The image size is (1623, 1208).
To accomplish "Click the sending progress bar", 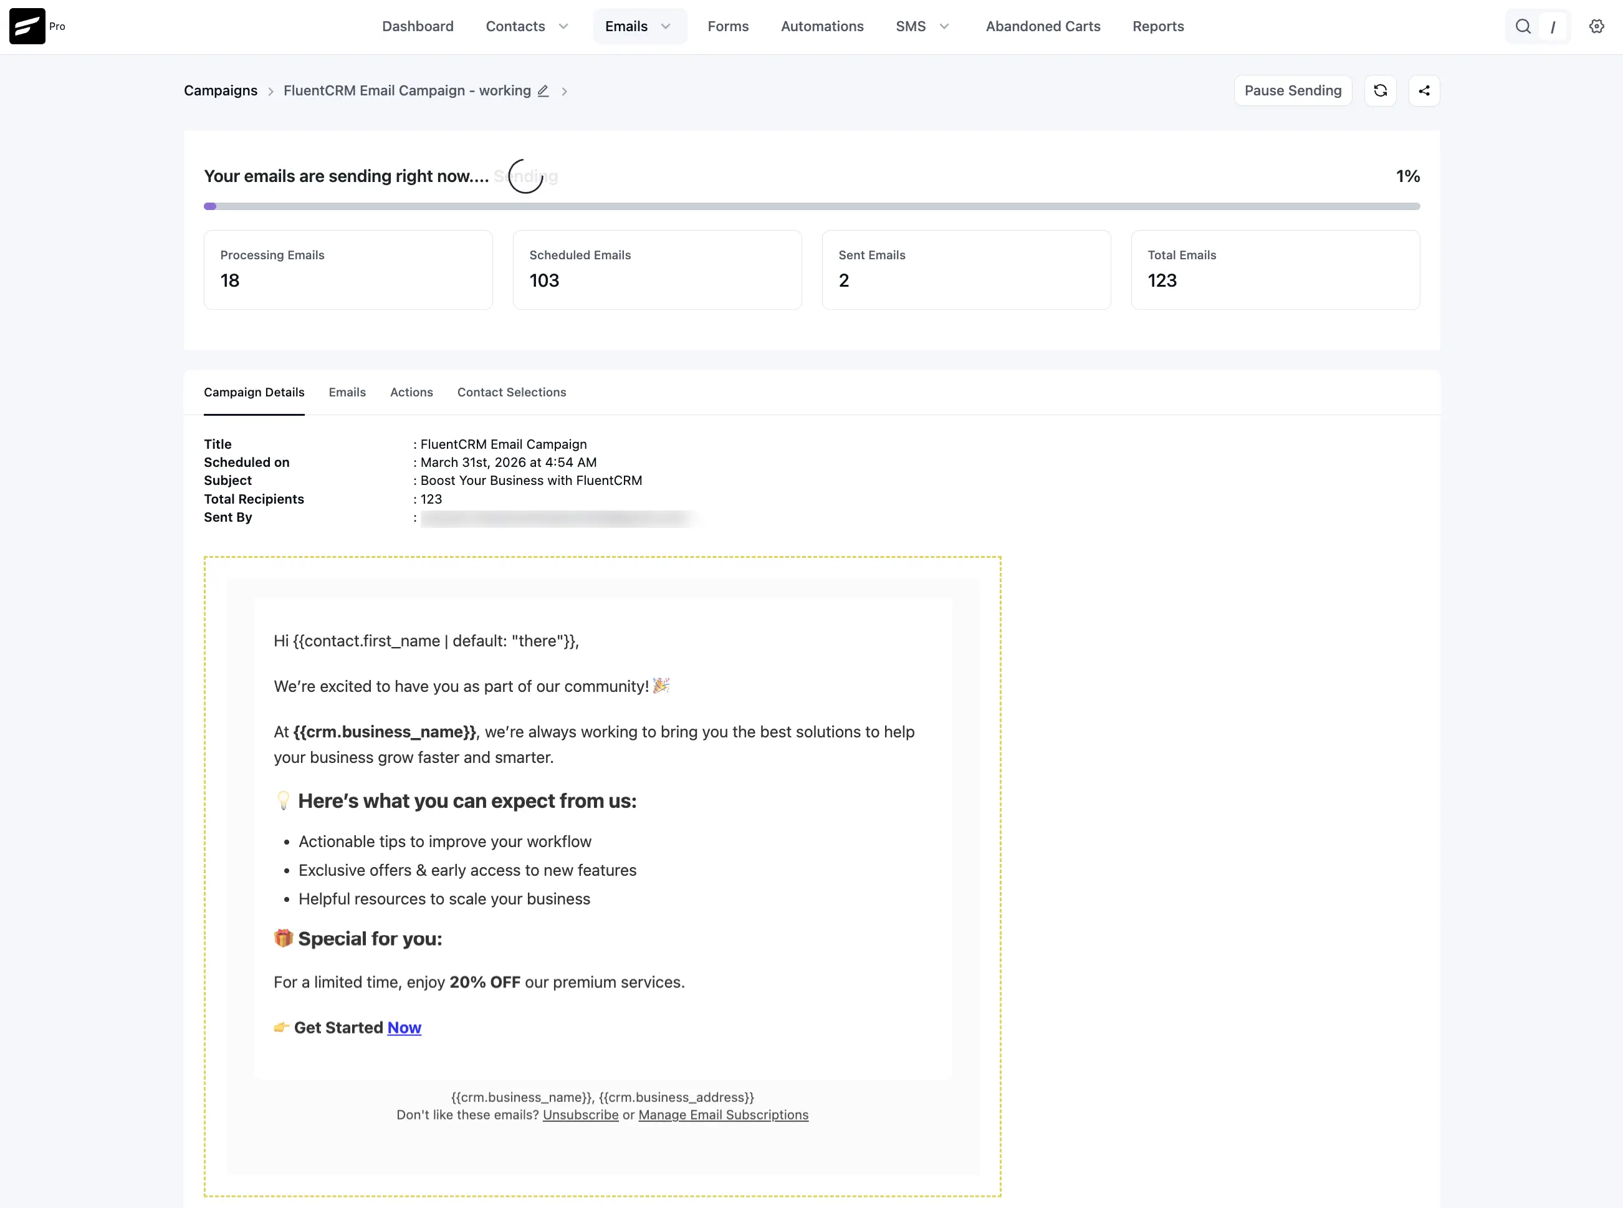I will [x=812, y=207].
